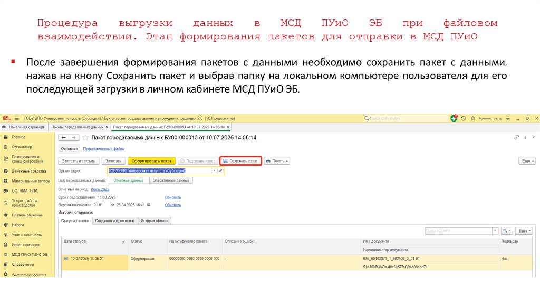Screen dimensions: 540x302
Task: Close the Пакет БУ00-000013 tab
Action: [x=228, y=127]
